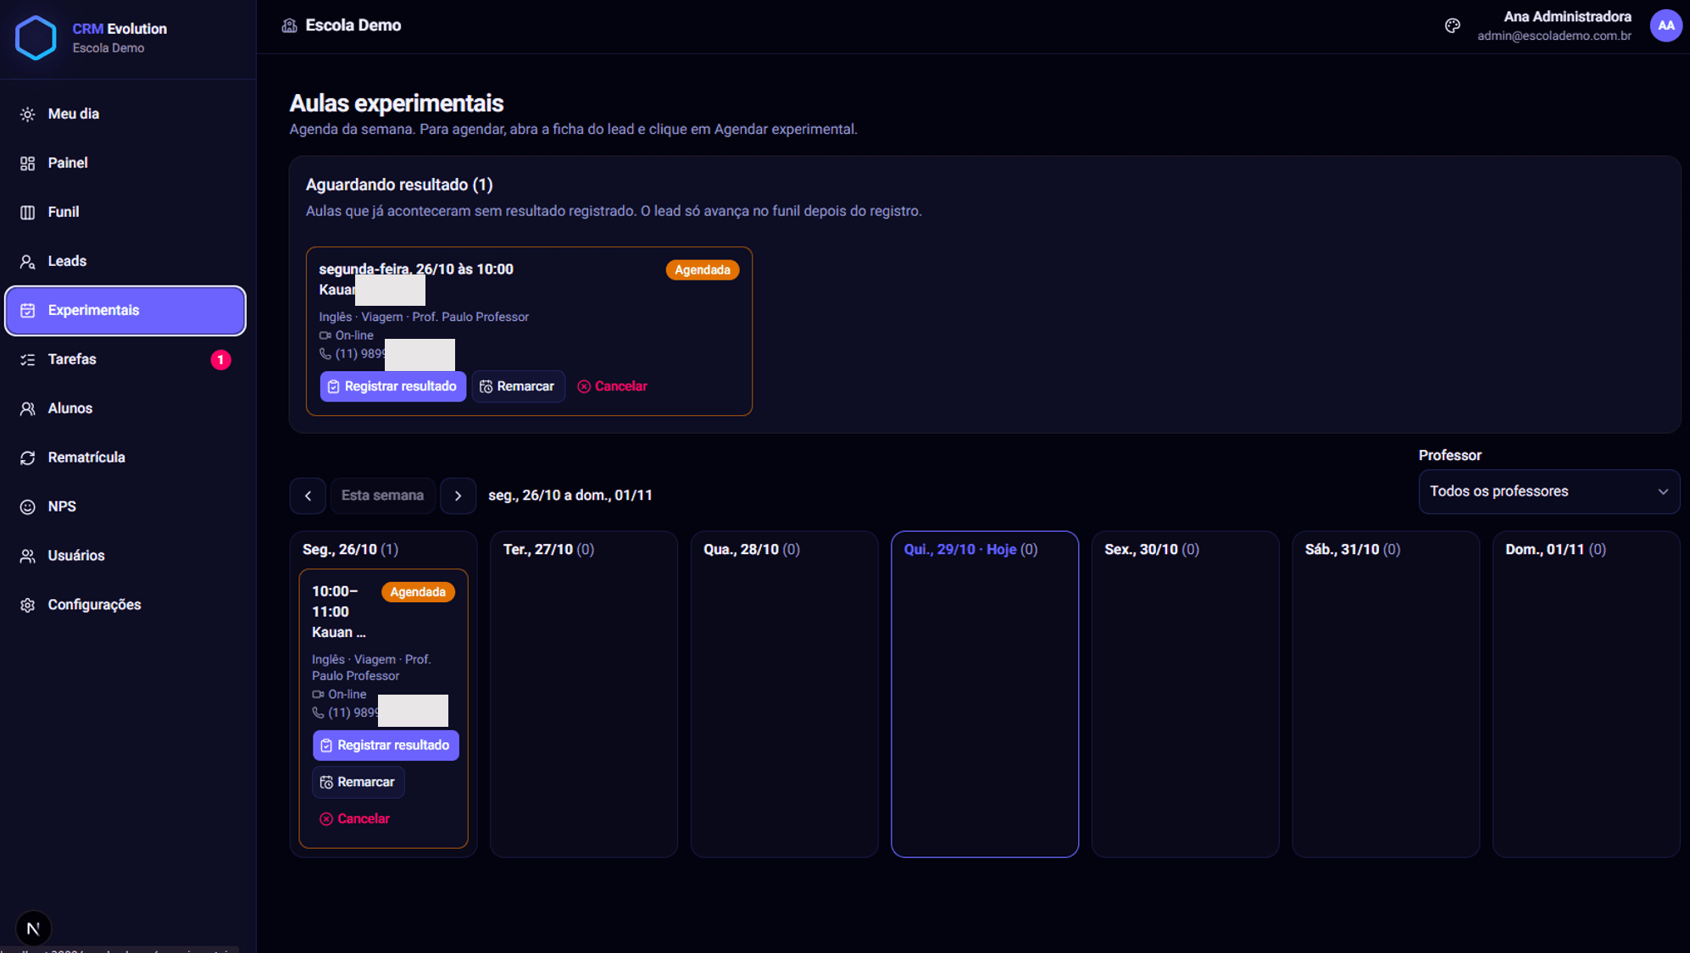The image size is (1690, 953).
Task: Click Esta semana button
Action: coord(382,496)
